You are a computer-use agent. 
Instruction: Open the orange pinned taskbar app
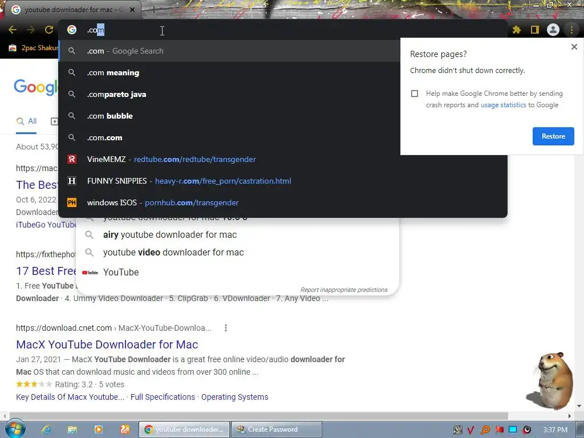coord(125,429)
